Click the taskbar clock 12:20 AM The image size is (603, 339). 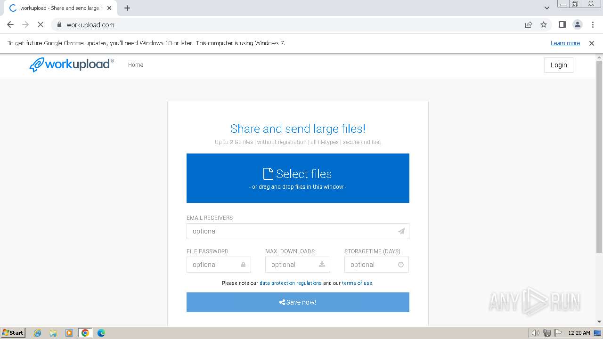tap(579, 333)
